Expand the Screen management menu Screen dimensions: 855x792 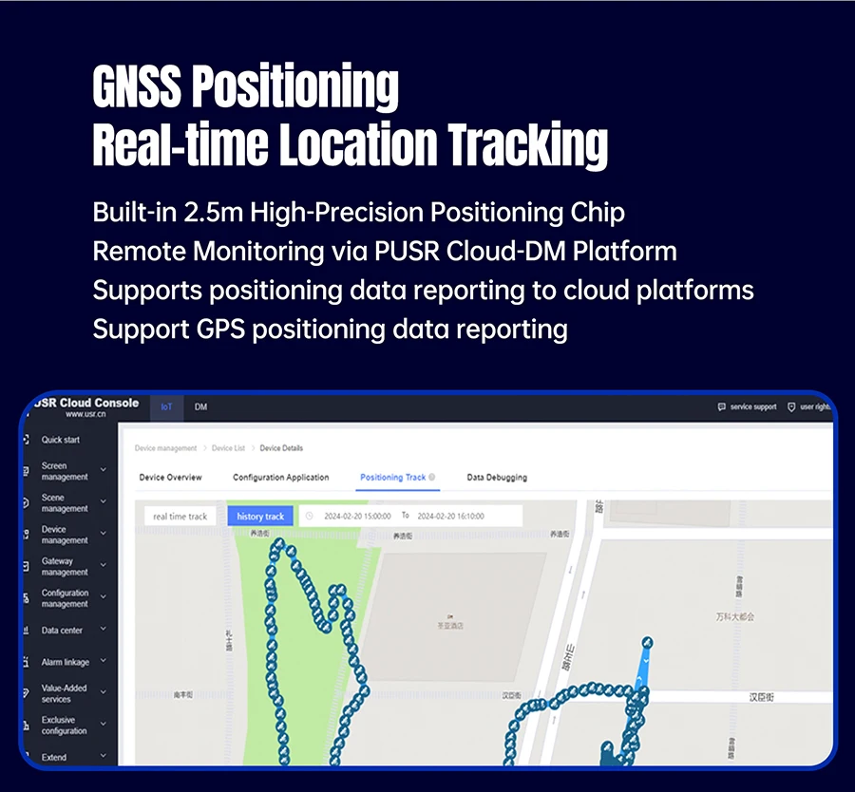tap(103, 471)
